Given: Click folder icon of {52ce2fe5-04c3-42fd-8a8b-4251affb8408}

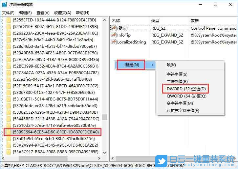Looking at the screenshot, I should 9,79.
